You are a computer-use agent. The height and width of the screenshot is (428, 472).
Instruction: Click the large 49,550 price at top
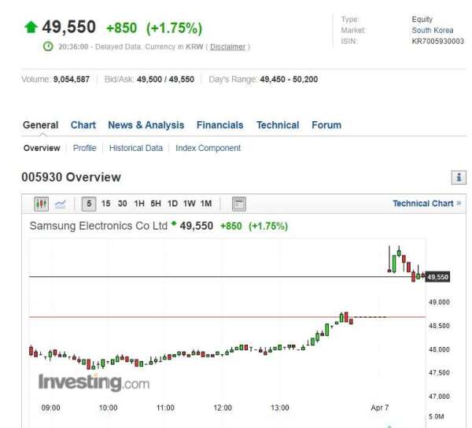69,27
